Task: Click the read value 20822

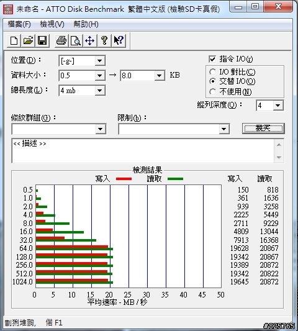Action: coord(269,273)
